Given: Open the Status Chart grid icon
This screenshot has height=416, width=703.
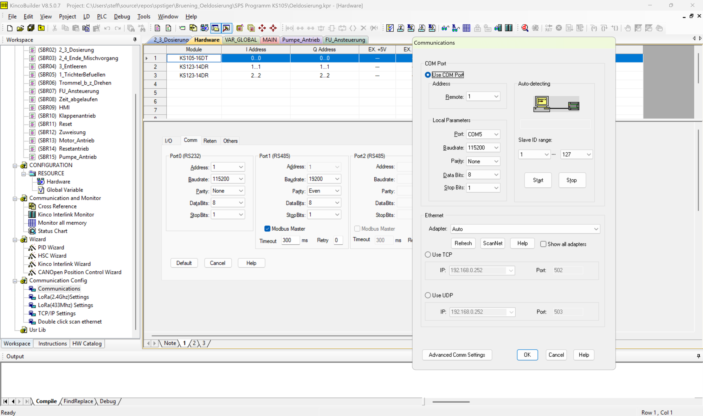Looking at the screenshot, I should tap(466, 28).
